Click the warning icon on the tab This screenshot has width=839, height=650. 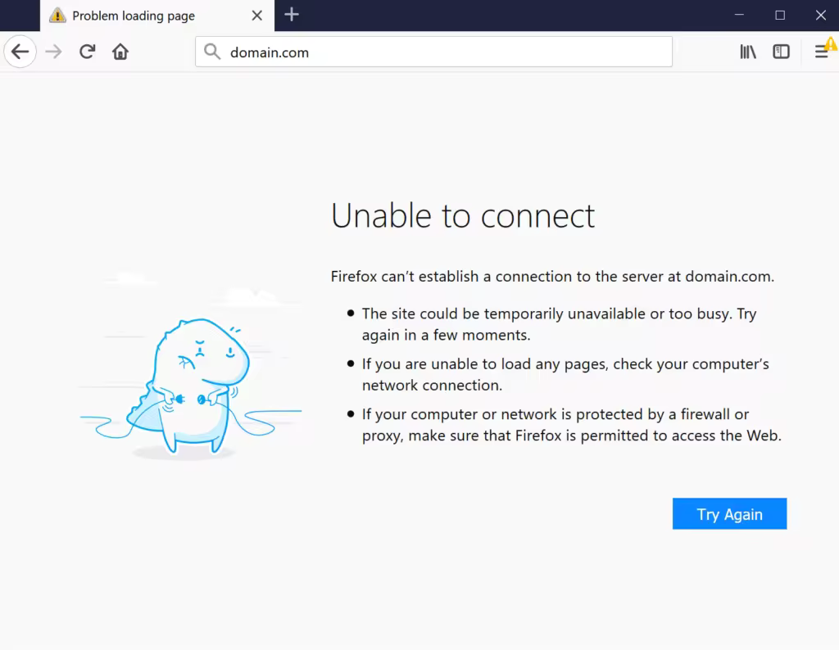tap(57, 16)
